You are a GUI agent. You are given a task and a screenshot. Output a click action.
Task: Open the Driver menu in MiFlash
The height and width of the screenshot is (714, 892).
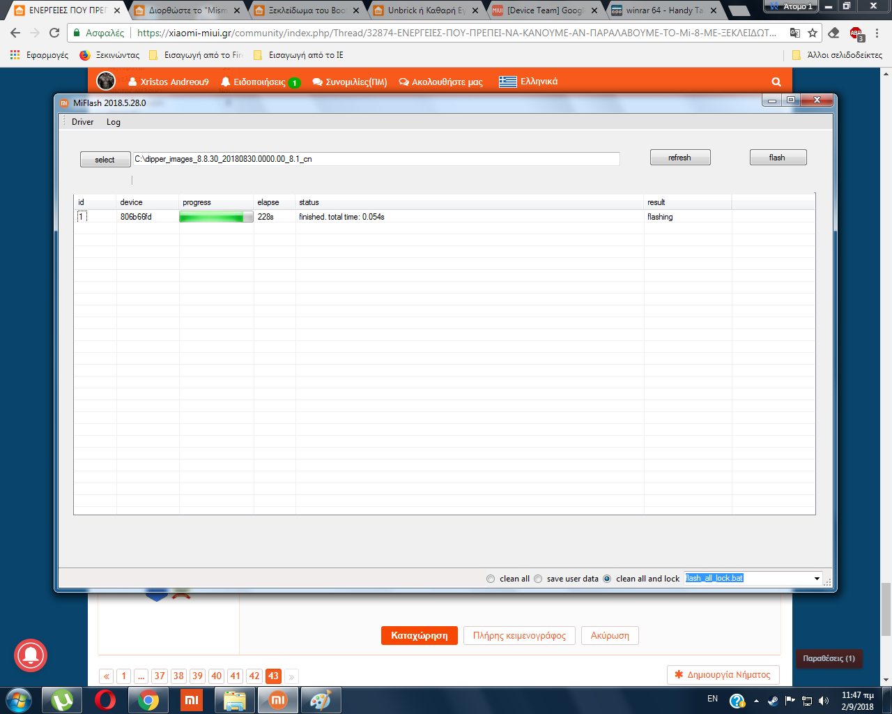click(82, 122)
